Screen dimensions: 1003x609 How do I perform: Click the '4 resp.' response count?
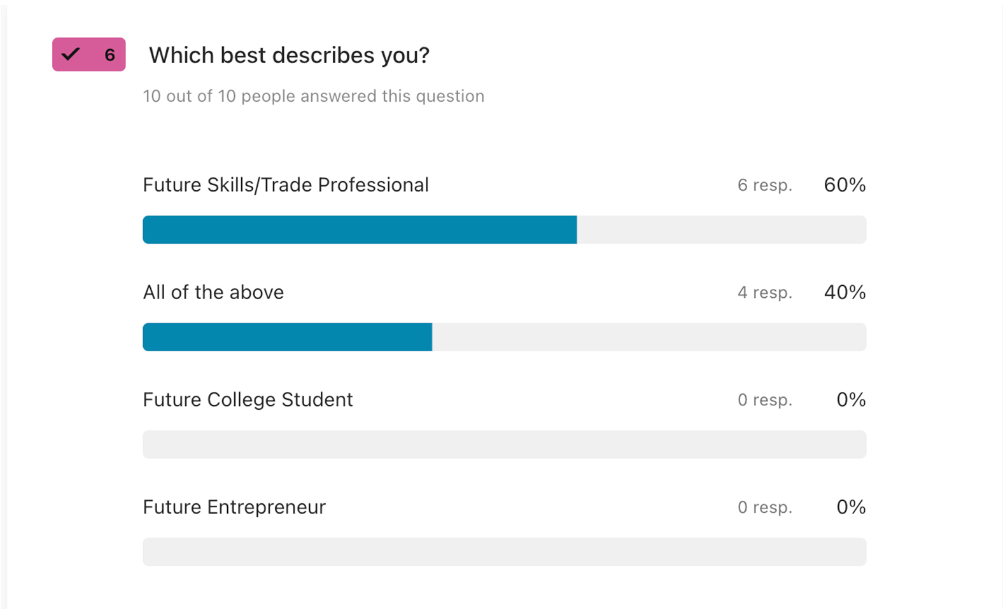point(765,293)
